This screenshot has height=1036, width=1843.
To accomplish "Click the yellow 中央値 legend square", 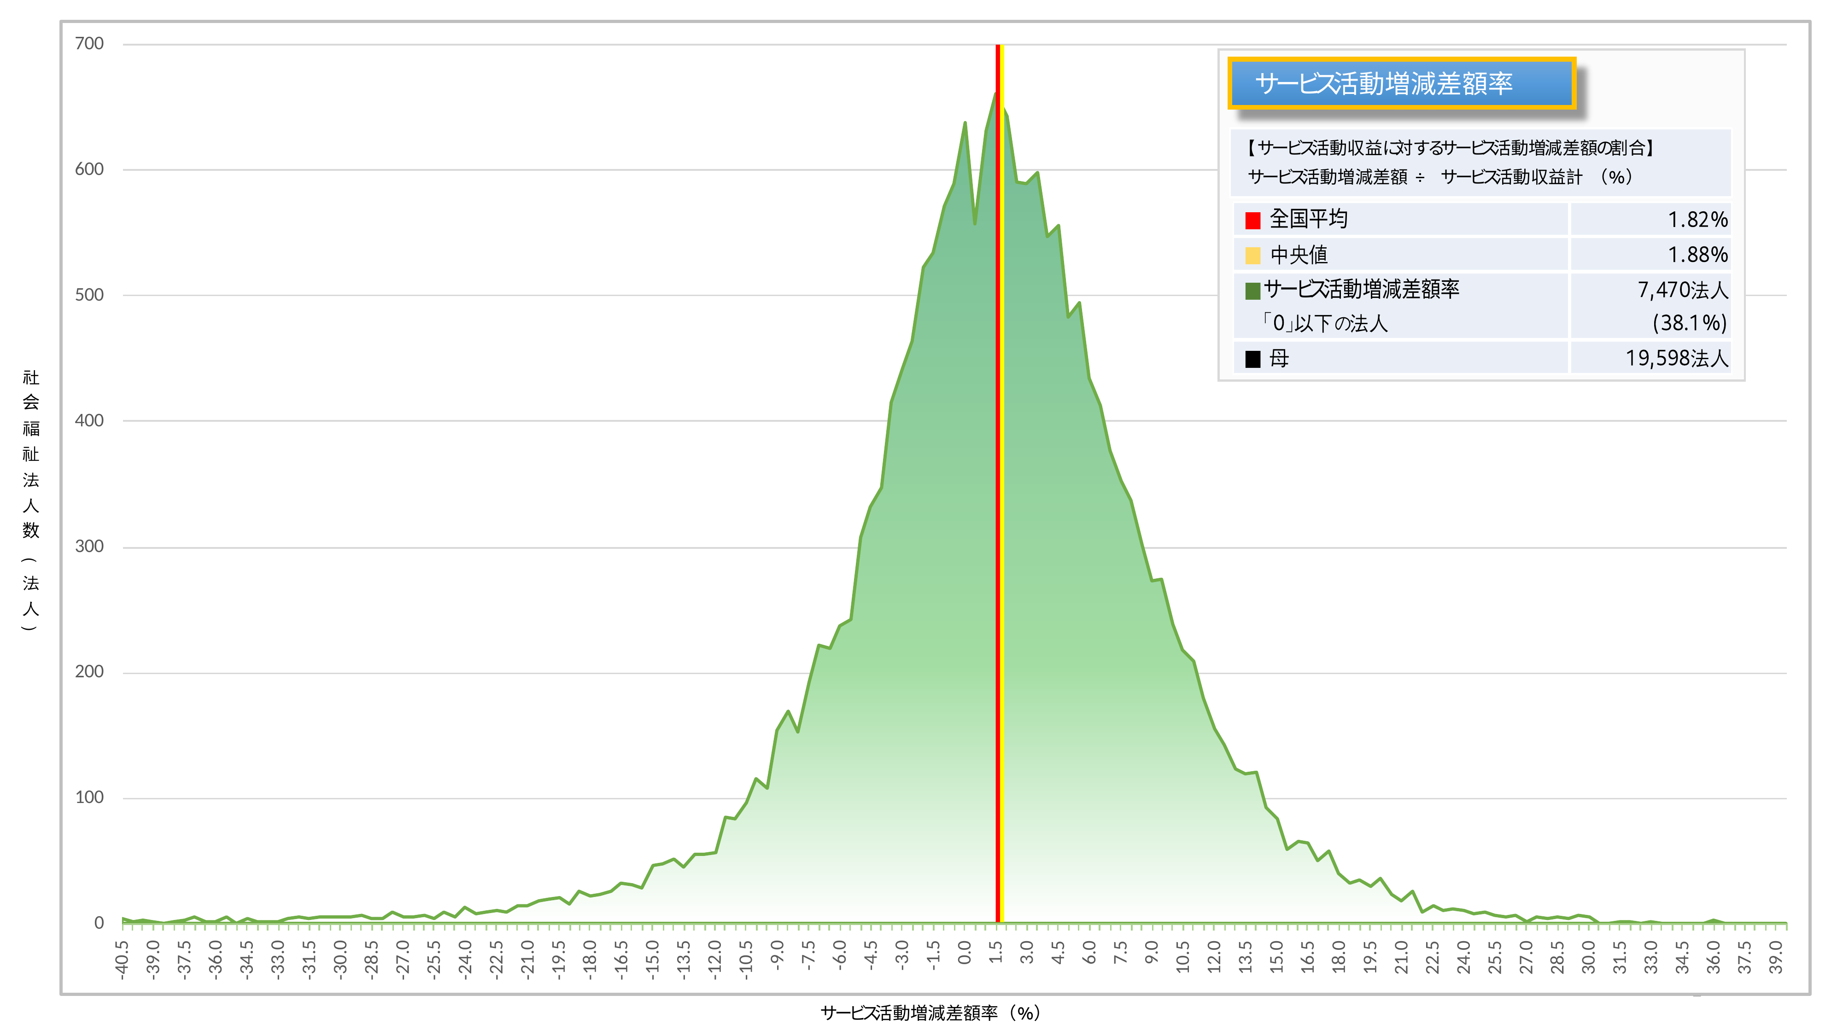I will 1252,255.
